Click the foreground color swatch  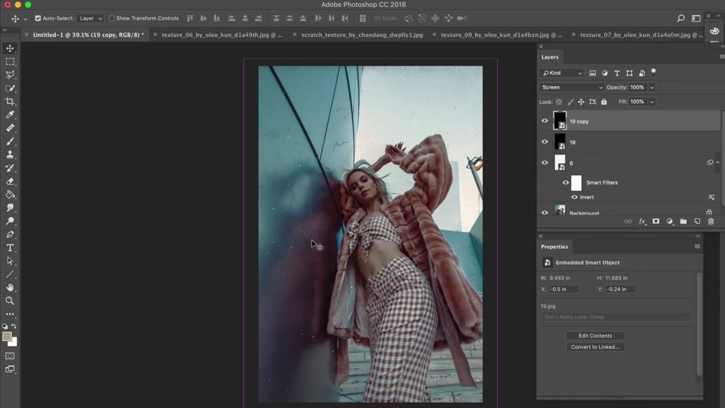tap(7, 336)
